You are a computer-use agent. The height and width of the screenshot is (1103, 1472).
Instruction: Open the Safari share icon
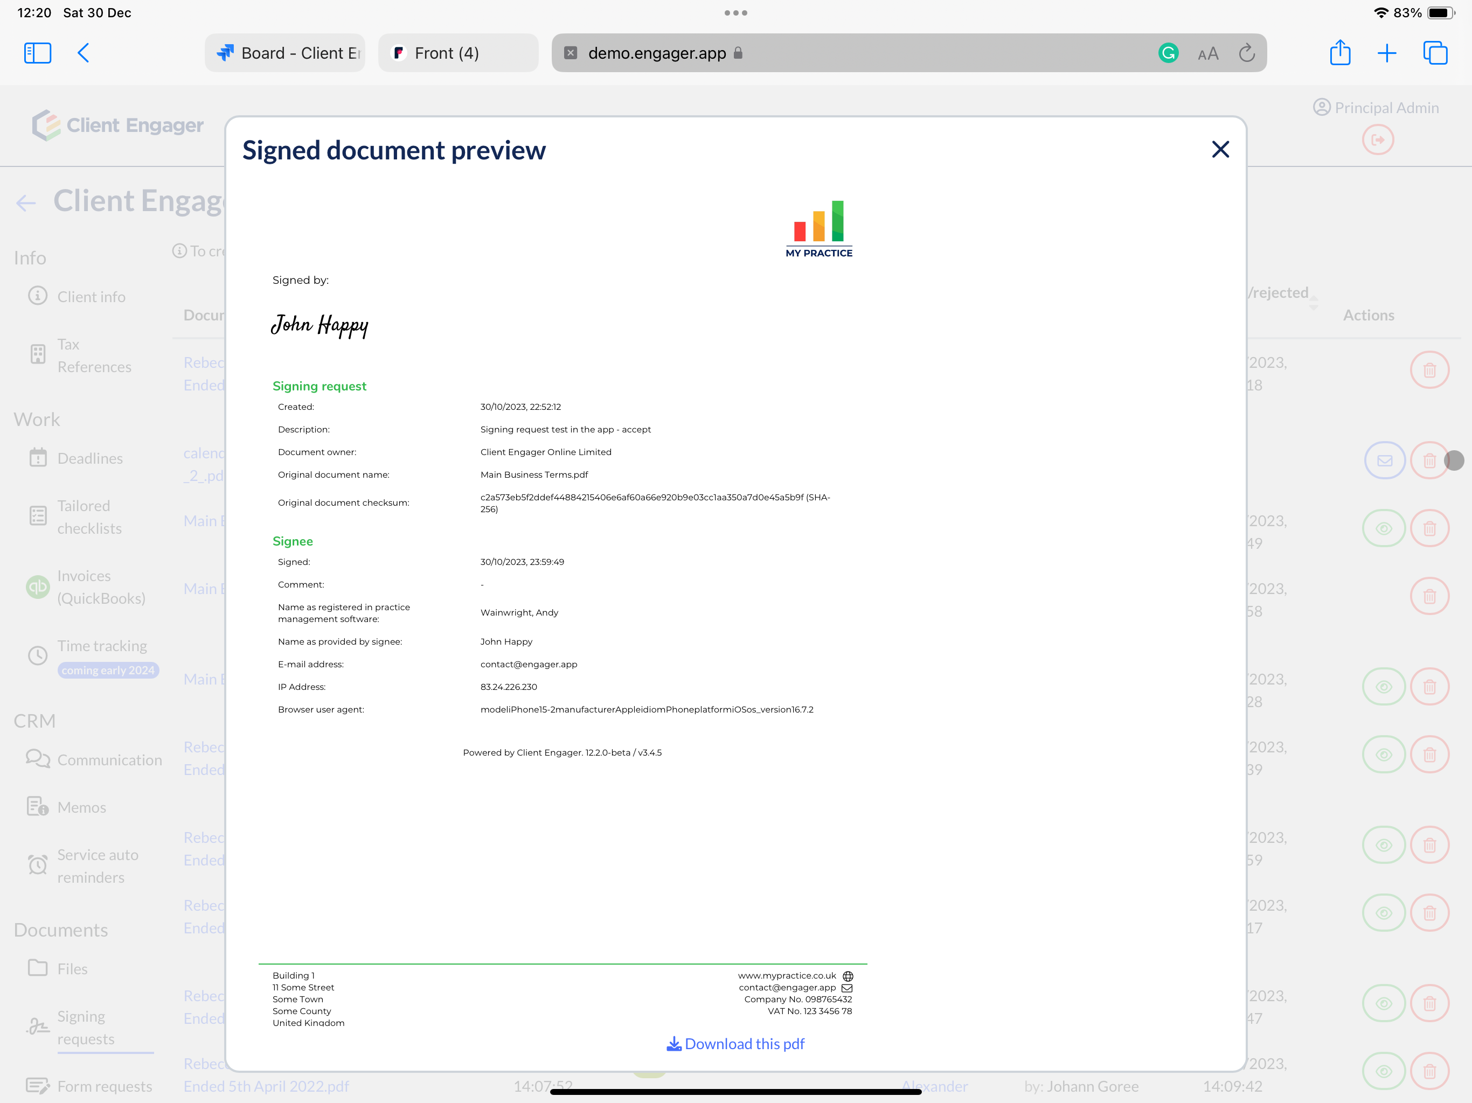[x=1339, y=53]
